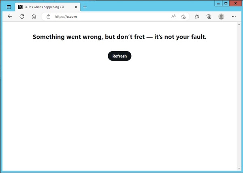The width and height of the screenshot is (243, 173).
Task: View site information via the lock icon
Action: (x=49, y=17)
